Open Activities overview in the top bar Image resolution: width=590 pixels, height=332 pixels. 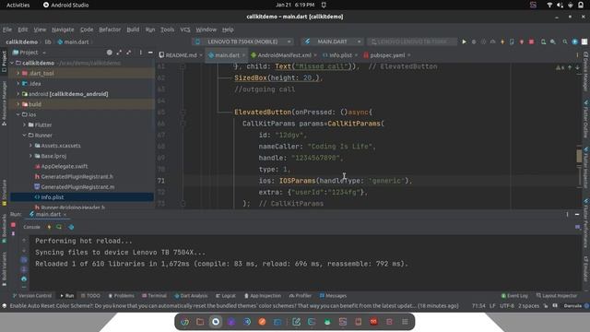pos(18,5)
